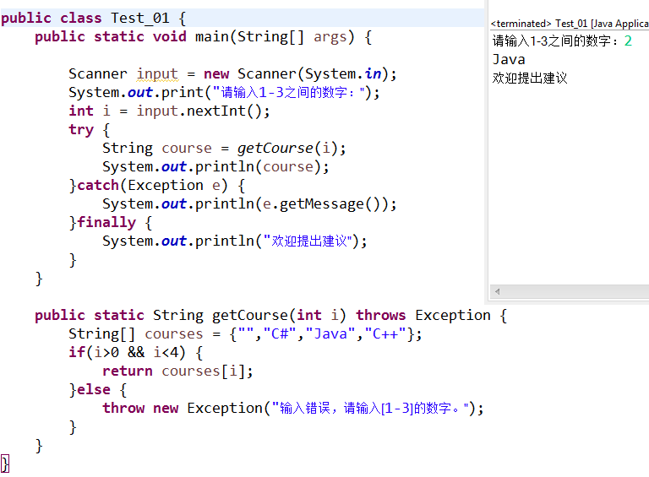Click the underlined 'input' variable declaration
Screen dimensions: 649x477
click(157, 74)
